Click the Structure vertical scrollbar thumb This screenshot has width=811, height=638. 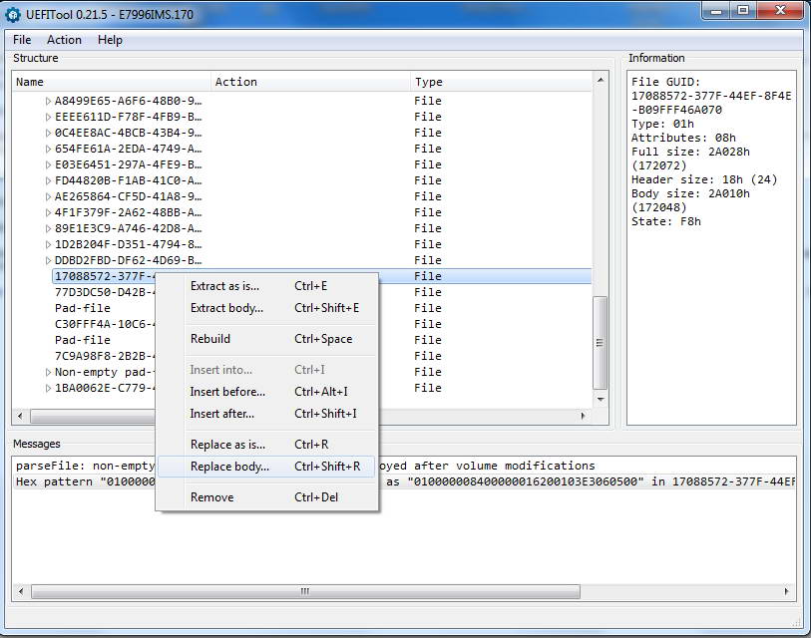[600, 342]
